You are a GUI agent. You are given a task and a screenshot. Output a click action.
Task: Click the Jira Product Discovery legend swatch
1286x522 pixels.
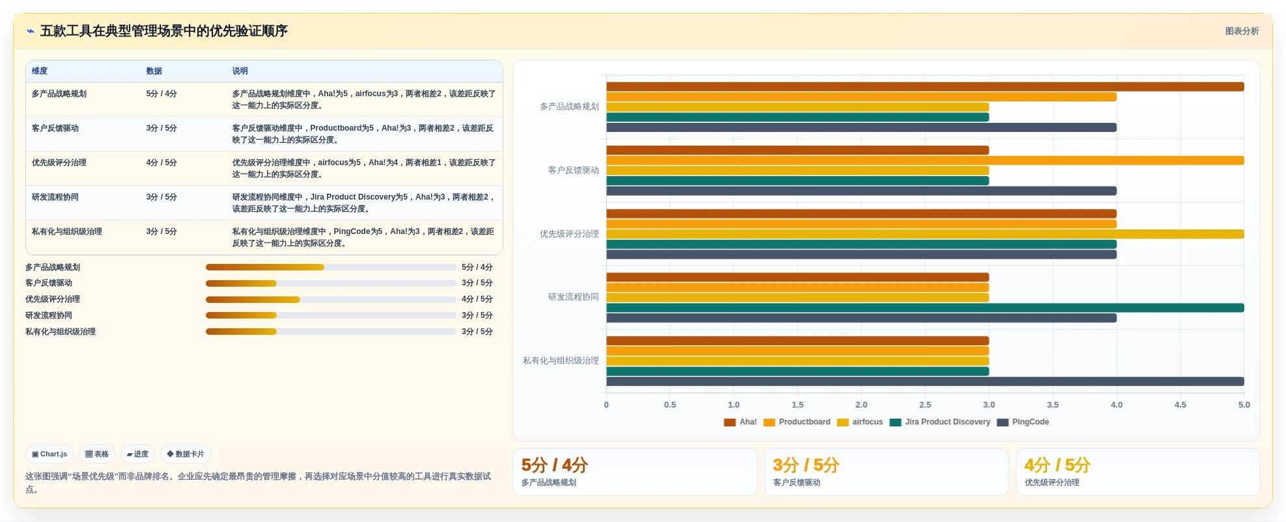pyautogui.click(x=895, y=423)
